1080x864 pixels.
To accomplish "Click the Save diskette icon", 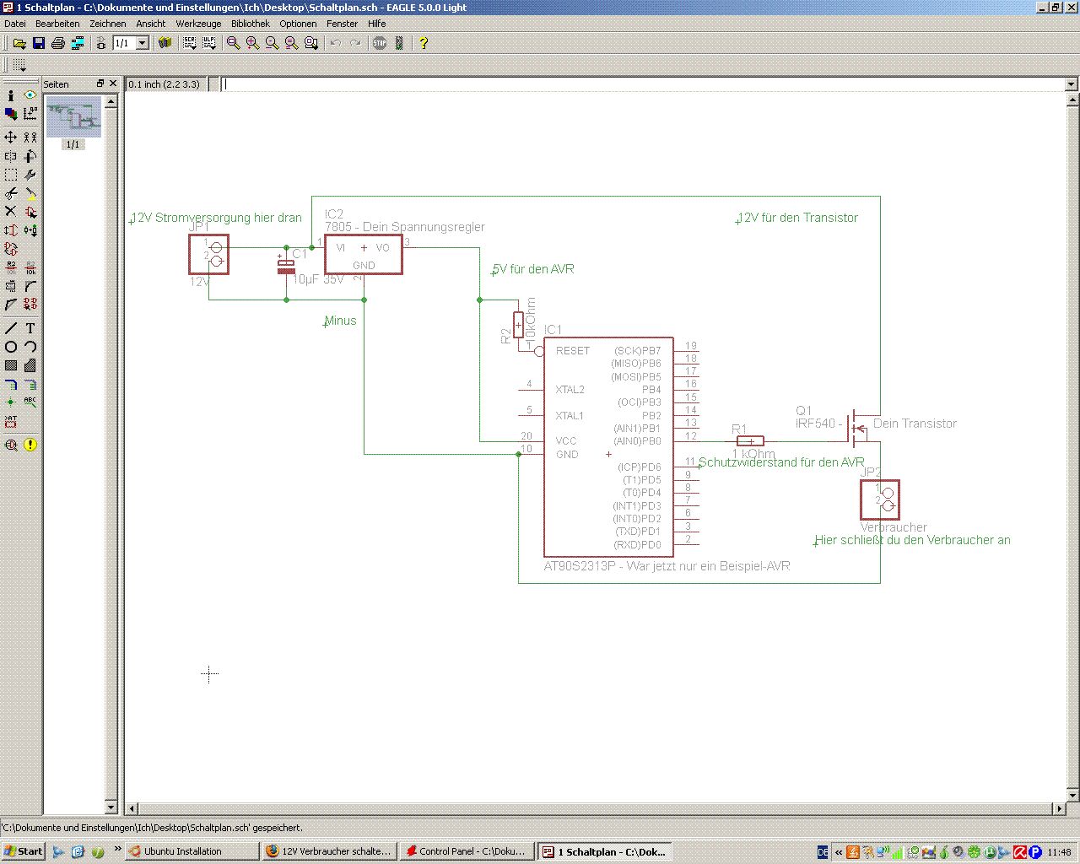I will point(38,43).
